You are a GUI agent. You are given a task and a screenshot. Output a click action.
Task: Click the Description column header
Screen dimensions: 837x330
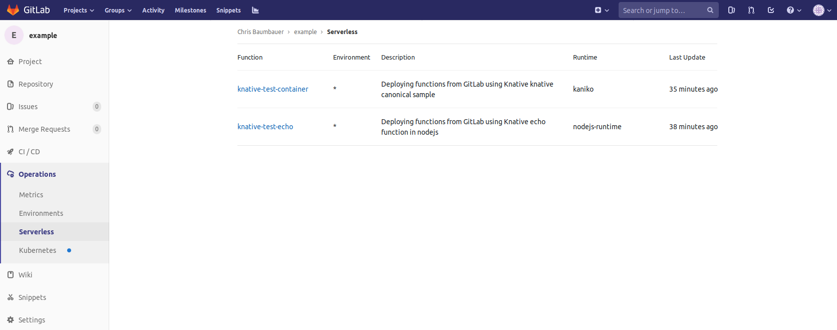pos(398,58)
